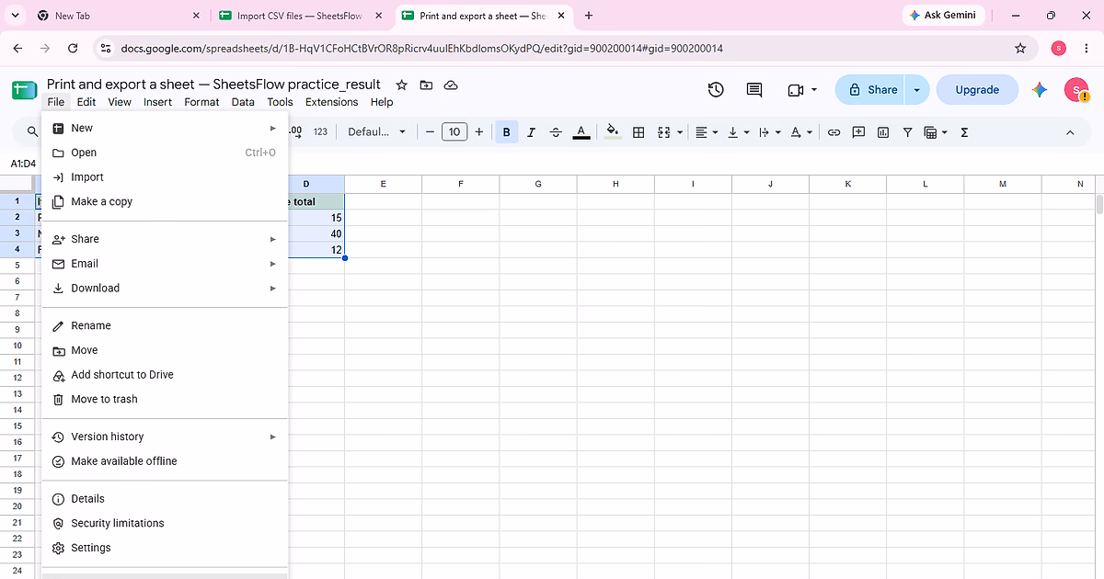The image size is (1104, 579).
Task: Click the Upgrade button
Action: [977, 89]
